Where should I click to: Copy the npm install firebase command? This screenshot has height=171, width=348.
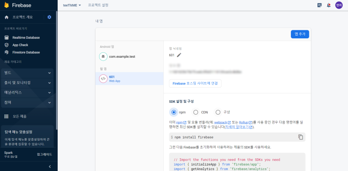(x=301, y=137)
